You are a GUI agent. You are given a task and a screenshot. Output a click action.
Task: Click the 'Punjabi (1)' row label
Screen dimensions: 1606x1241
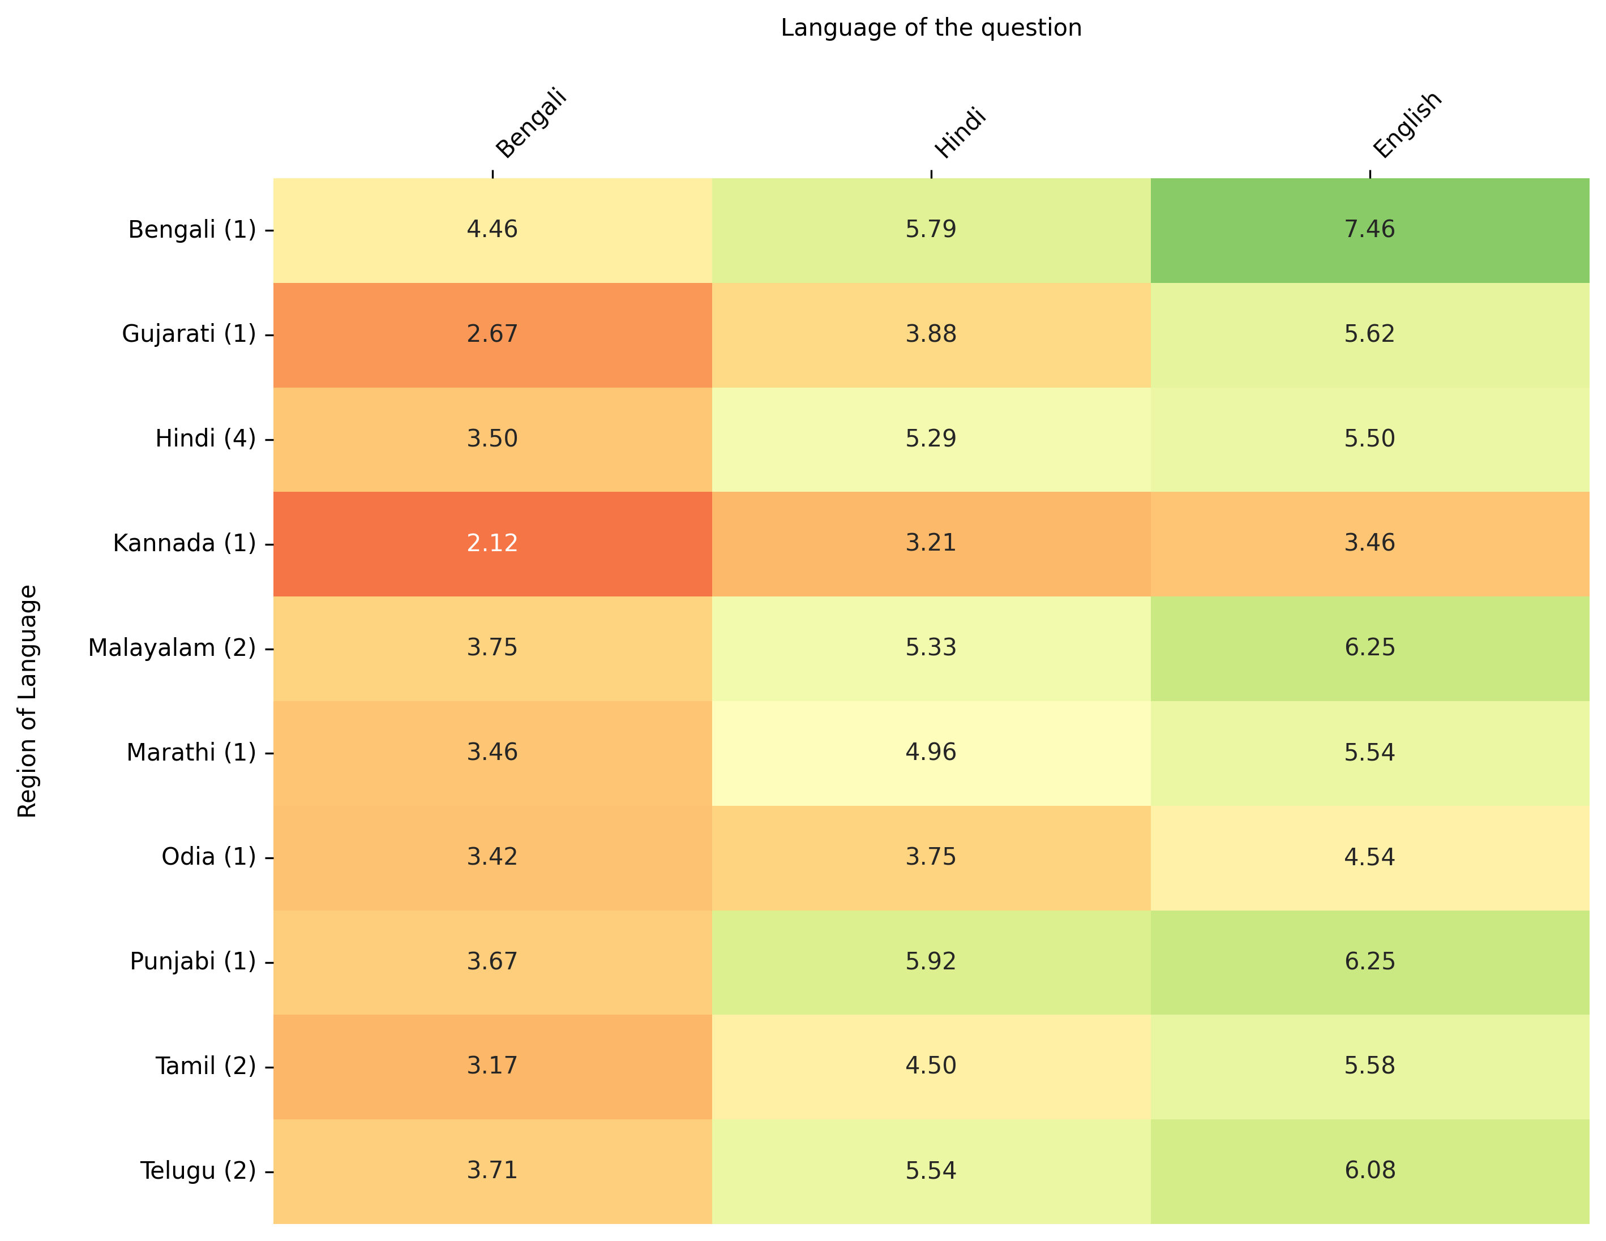(192, 961)
